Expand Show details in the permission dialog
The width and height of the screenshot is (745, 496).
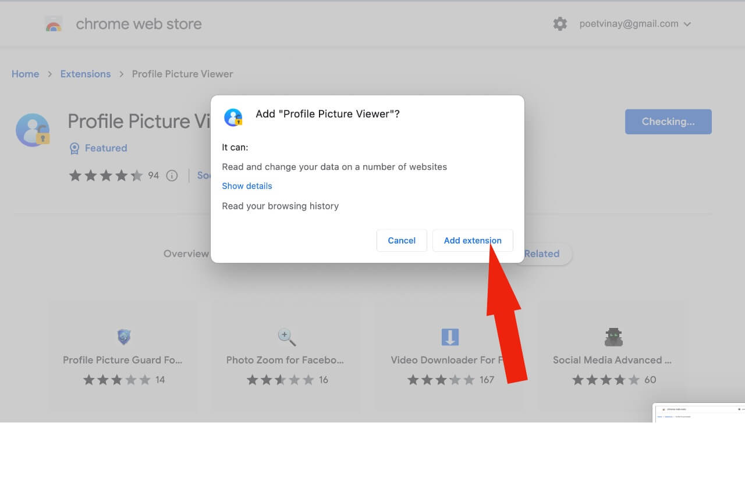tap(247, 185)
